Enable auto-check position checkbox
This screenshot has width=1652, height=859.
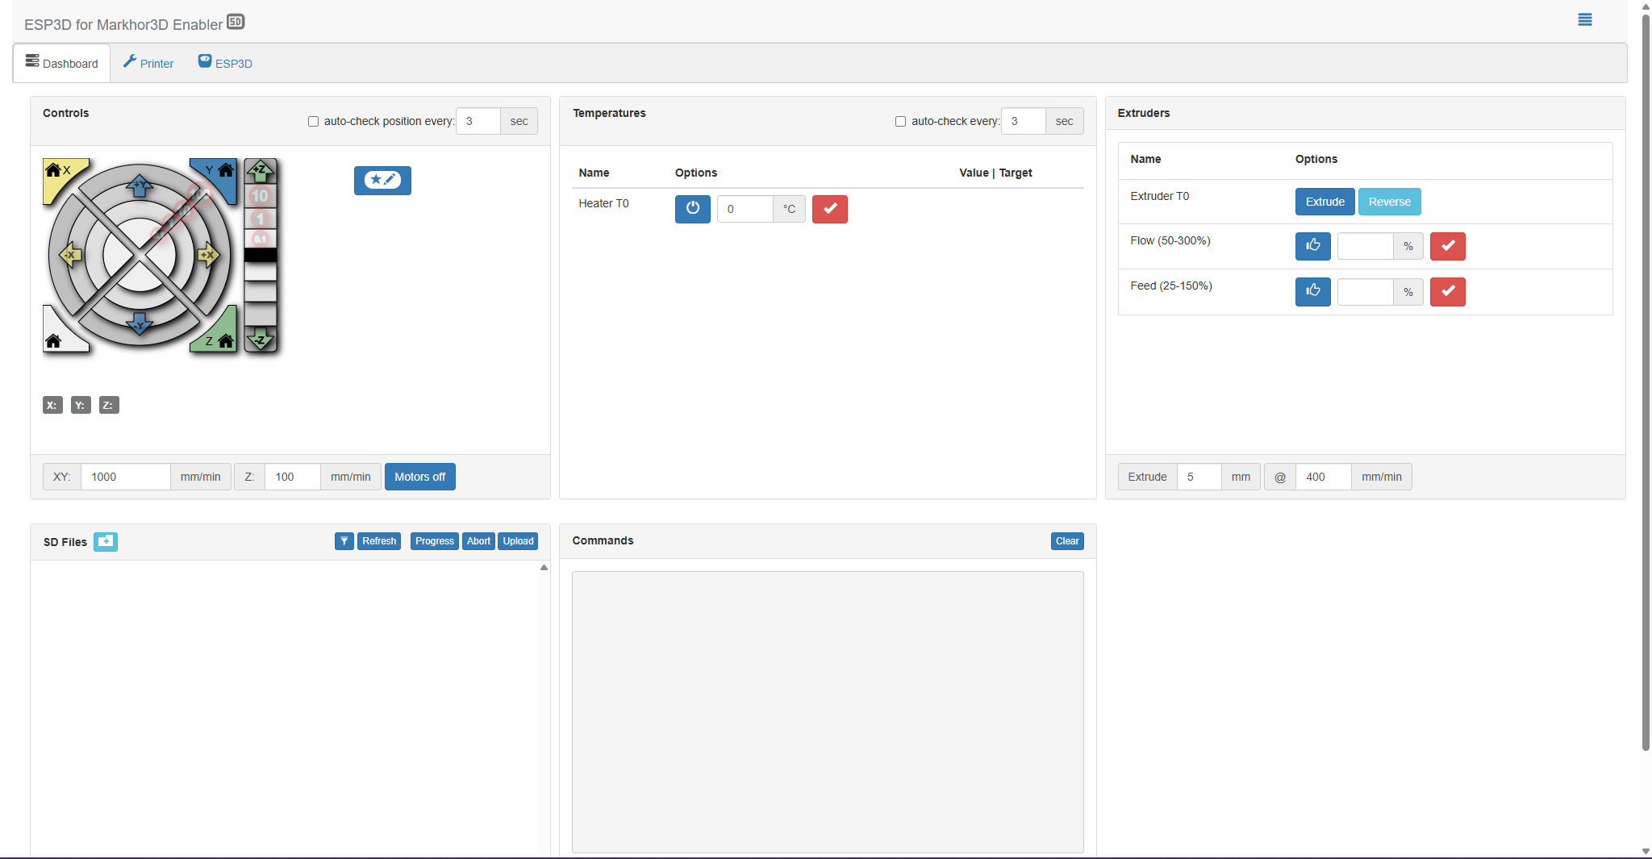(313, 122)
